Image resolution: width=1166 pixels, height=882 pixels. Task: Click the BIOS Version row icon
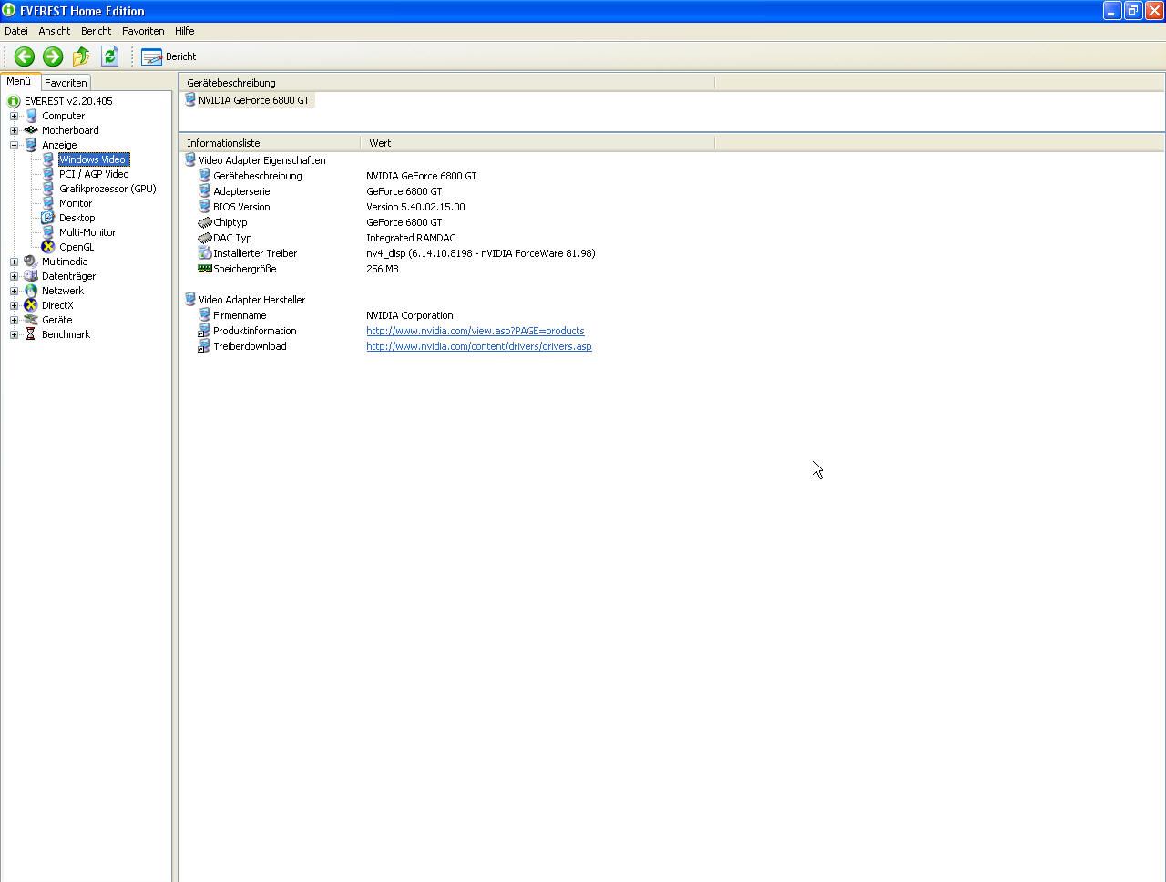(205, 207)
